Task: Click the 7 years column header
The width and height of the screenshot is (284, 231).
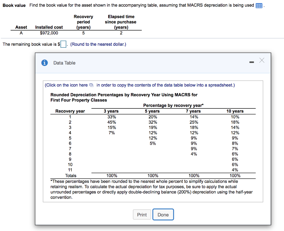Action: pos(193,111)
